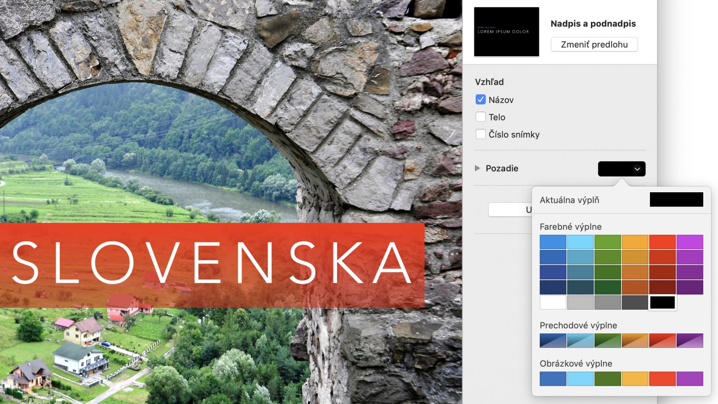Screen dimensions: 718x404
Task: Apply the purple gradient fill
Action: [x=690, y=340]
